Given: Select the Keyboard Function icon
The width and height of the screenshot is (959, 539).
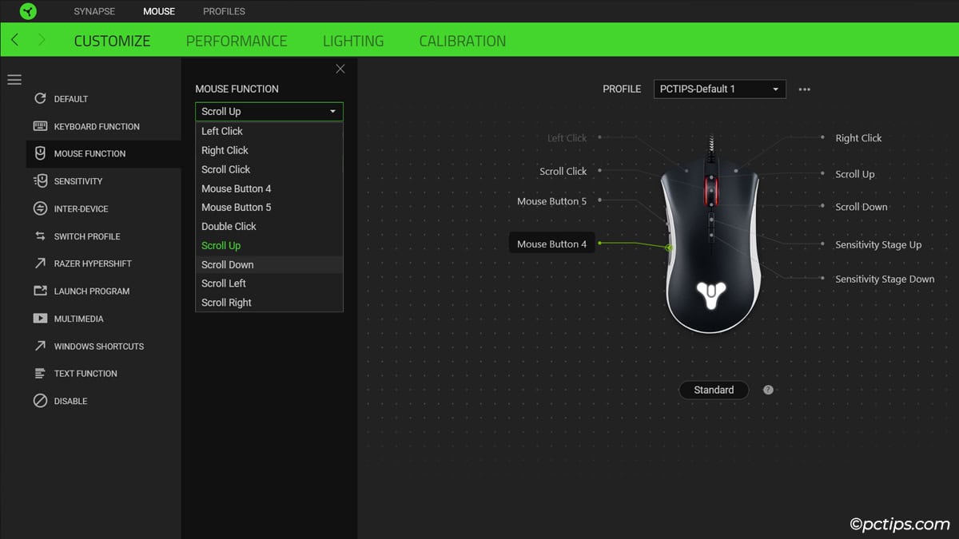Looking at the screenshot, I should (40, 126).
